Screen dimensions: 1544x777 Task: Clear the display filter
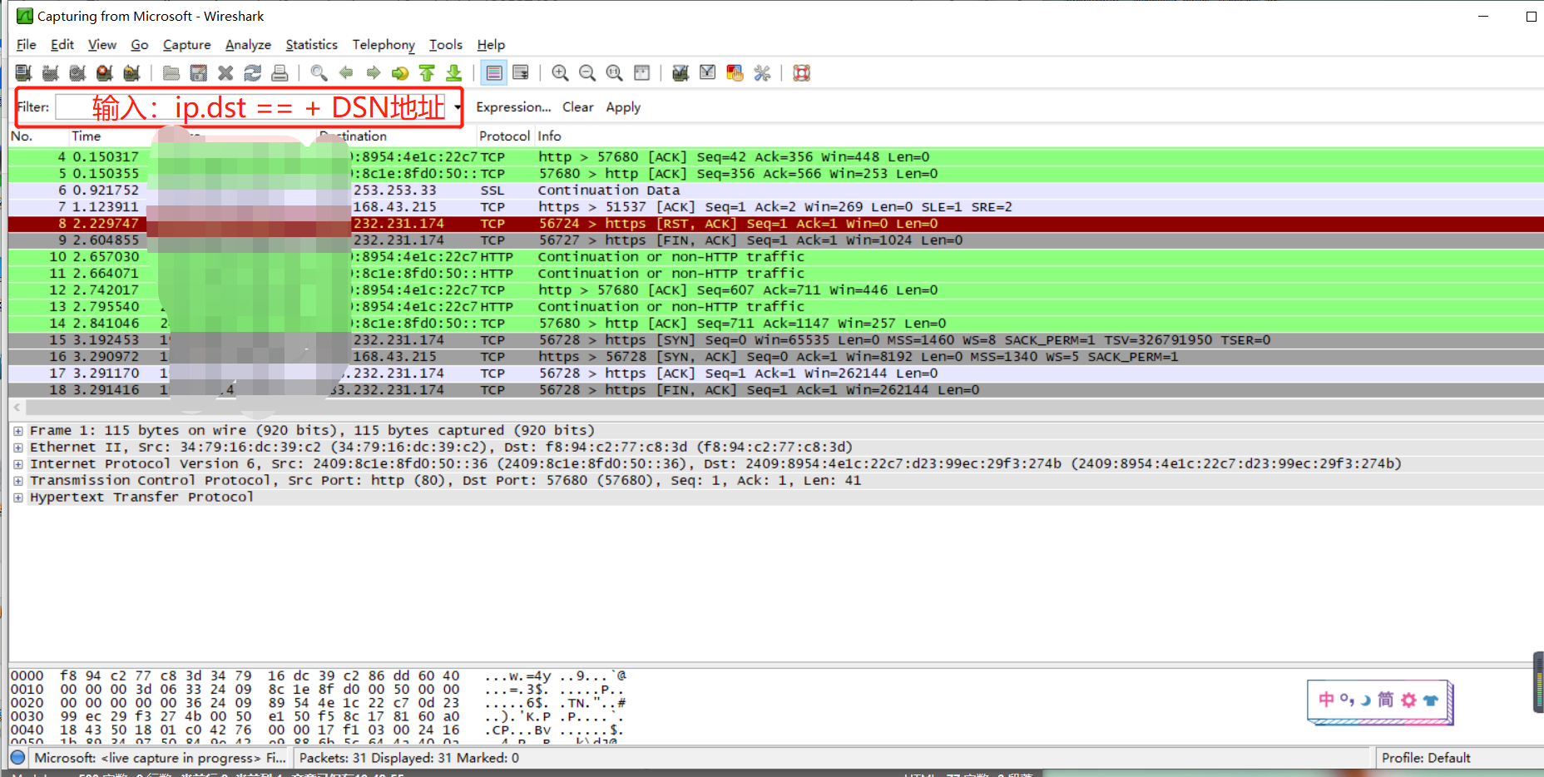(x=578, y=107)
